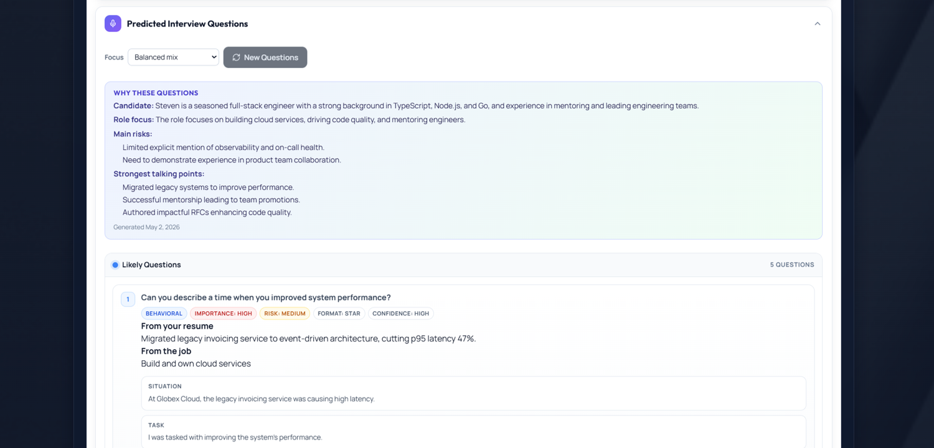Select the risk about product team collaboration
Image resolution: width=934 pixels, height=448 pixels.
coord(232,160)
